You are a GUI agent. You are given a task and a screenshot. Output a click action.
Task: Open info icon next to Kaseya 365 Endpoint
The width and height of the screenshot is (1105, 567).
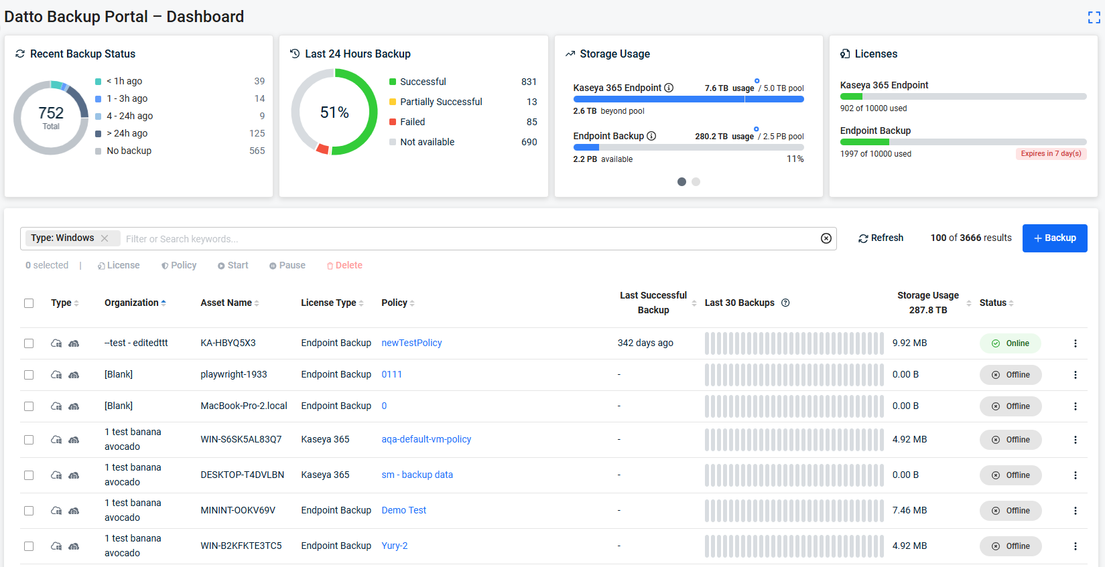tap(669, 88)
